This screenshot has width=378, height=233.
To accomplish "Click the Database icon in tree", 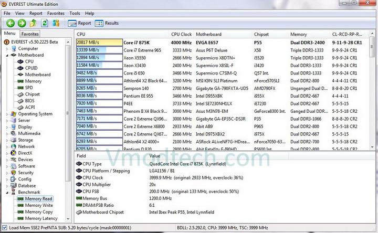I will click(x=14, y=186).
